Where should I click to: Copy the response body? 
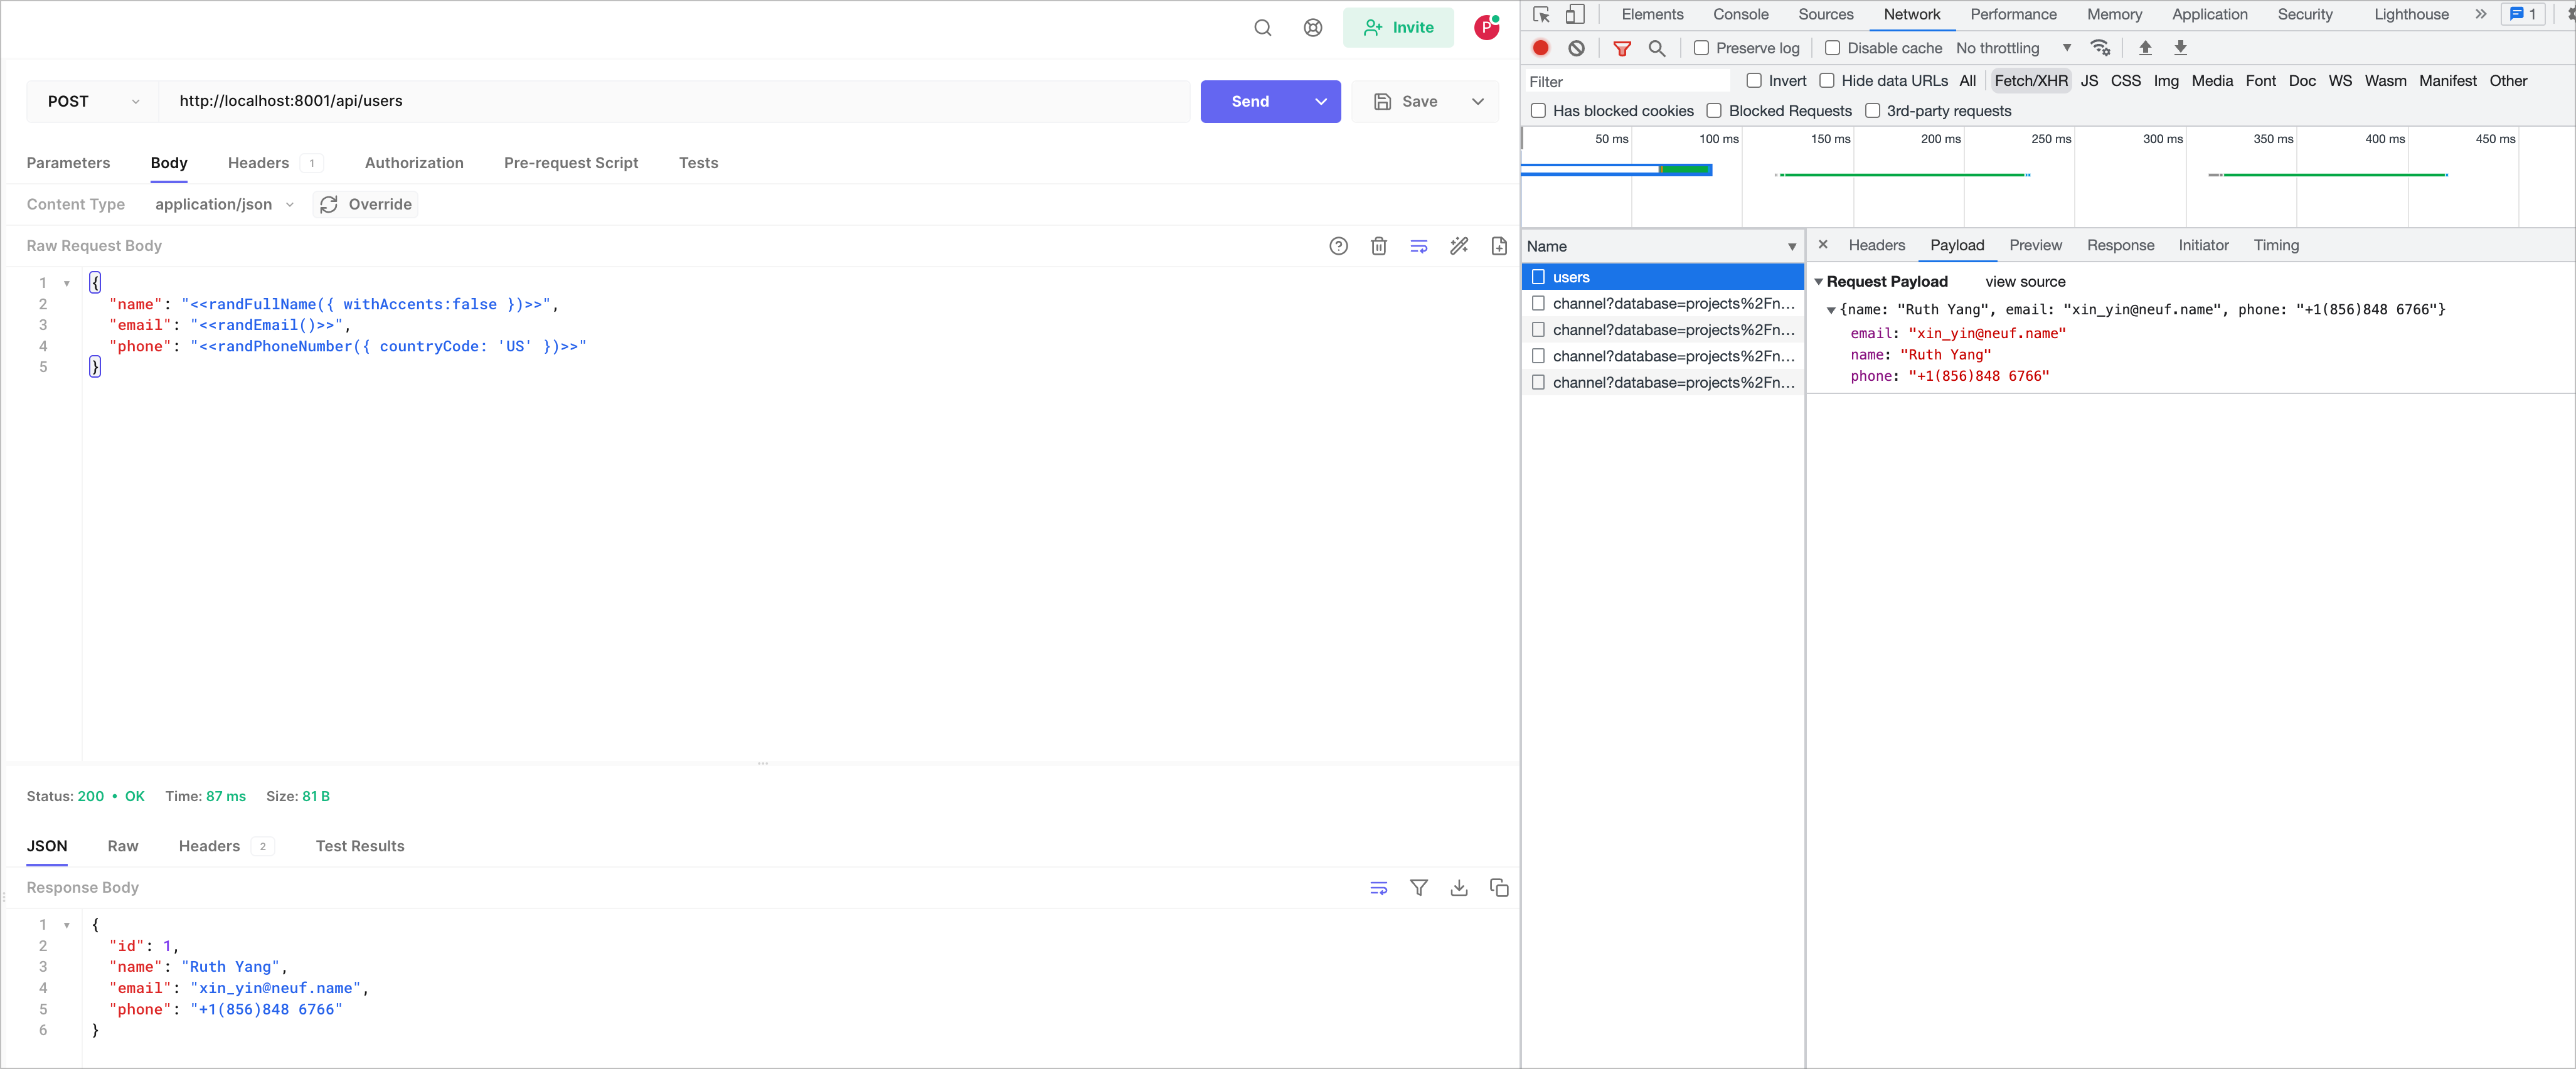coord(1499,888)
